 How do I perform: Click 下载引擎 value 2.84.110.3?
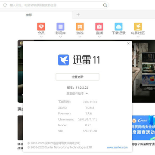(90, 102)
